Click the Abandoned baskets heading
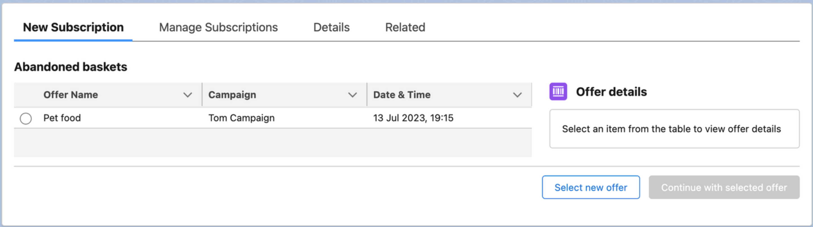Viewport: 813px width, 227px height. pos(71,67)
